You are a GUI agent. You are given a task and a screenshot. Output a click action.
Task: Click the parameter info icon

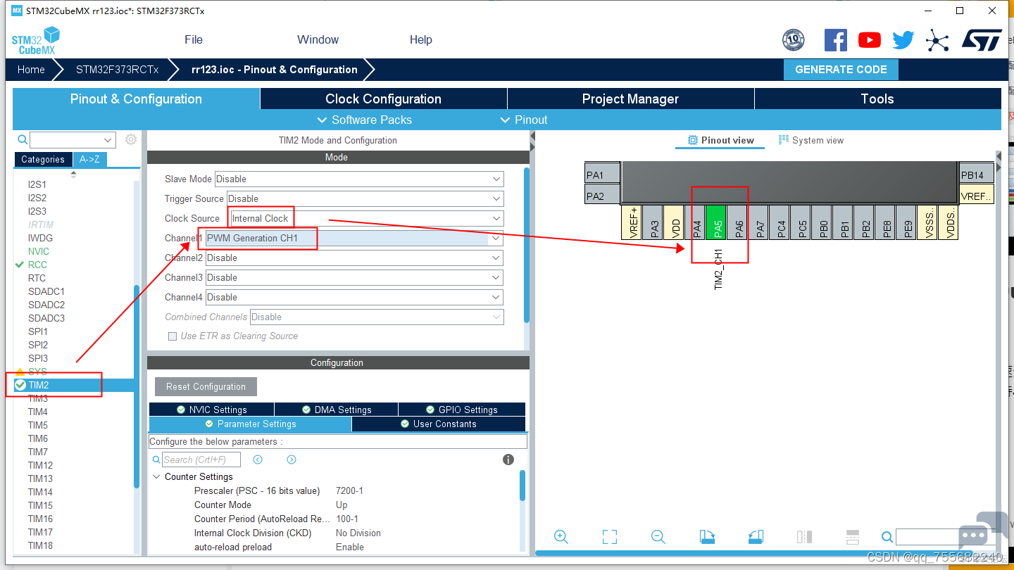point(508,460)
